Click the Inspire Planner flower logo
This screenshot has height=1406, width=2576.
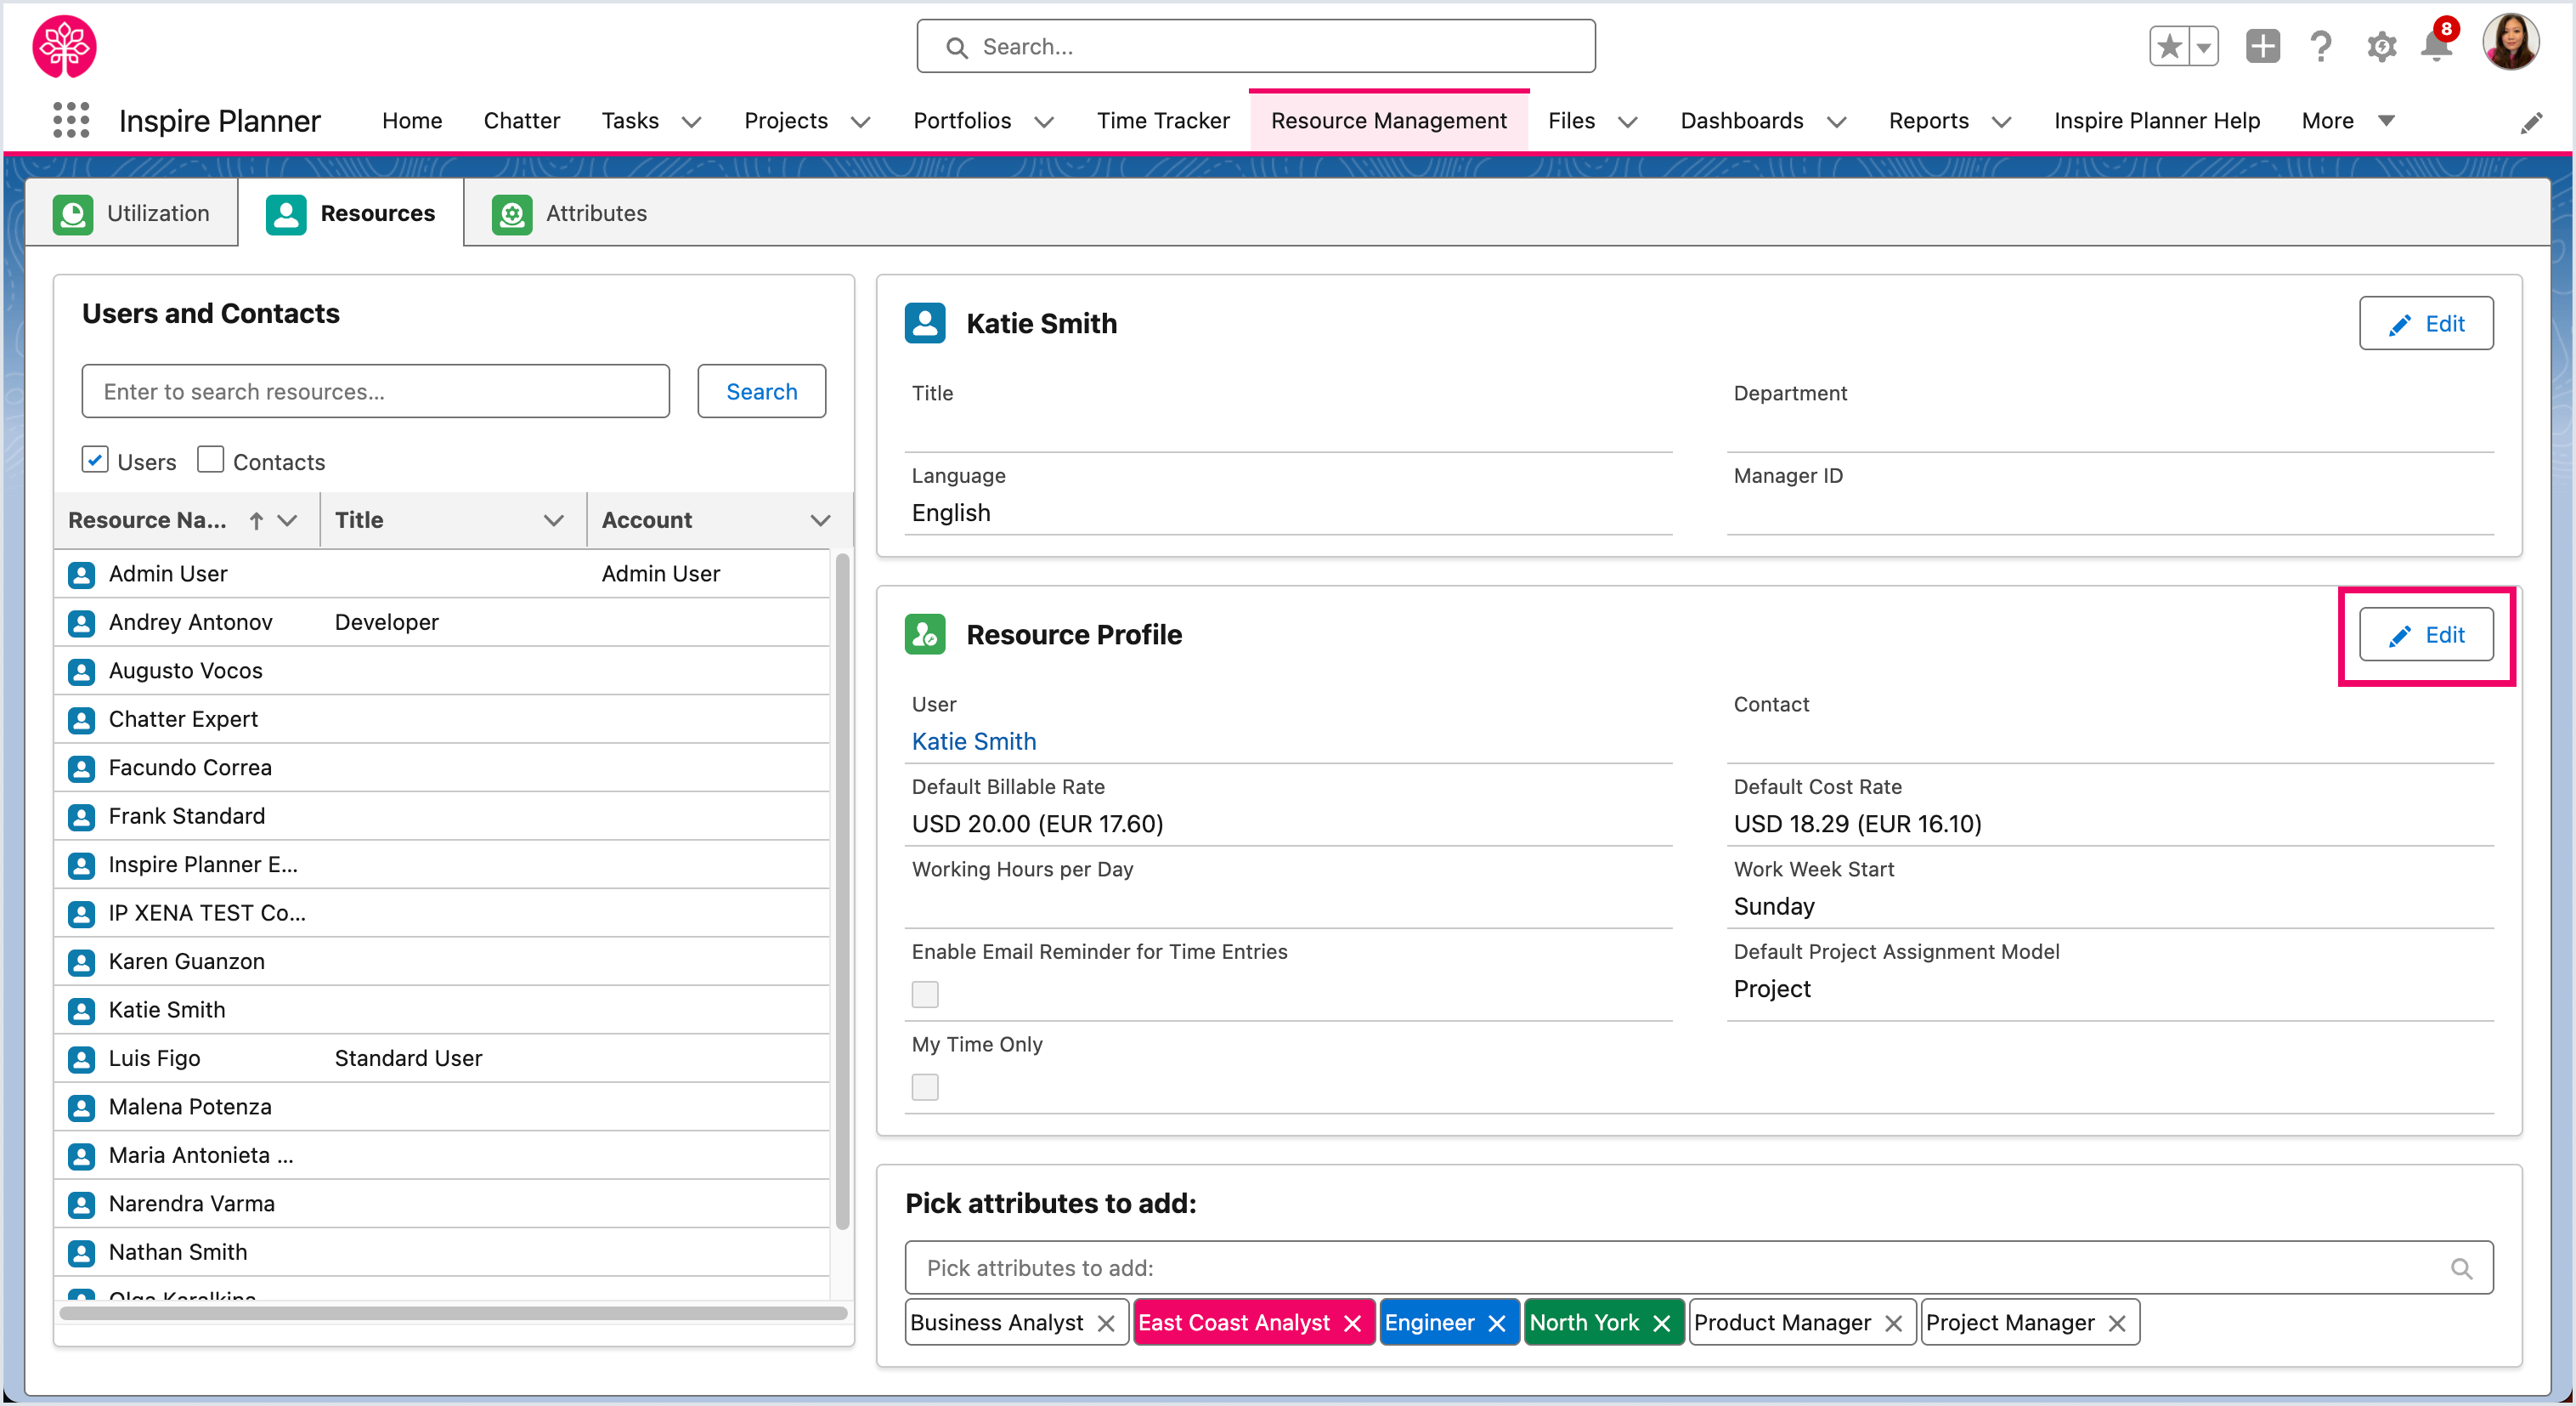tap(65, 46)
